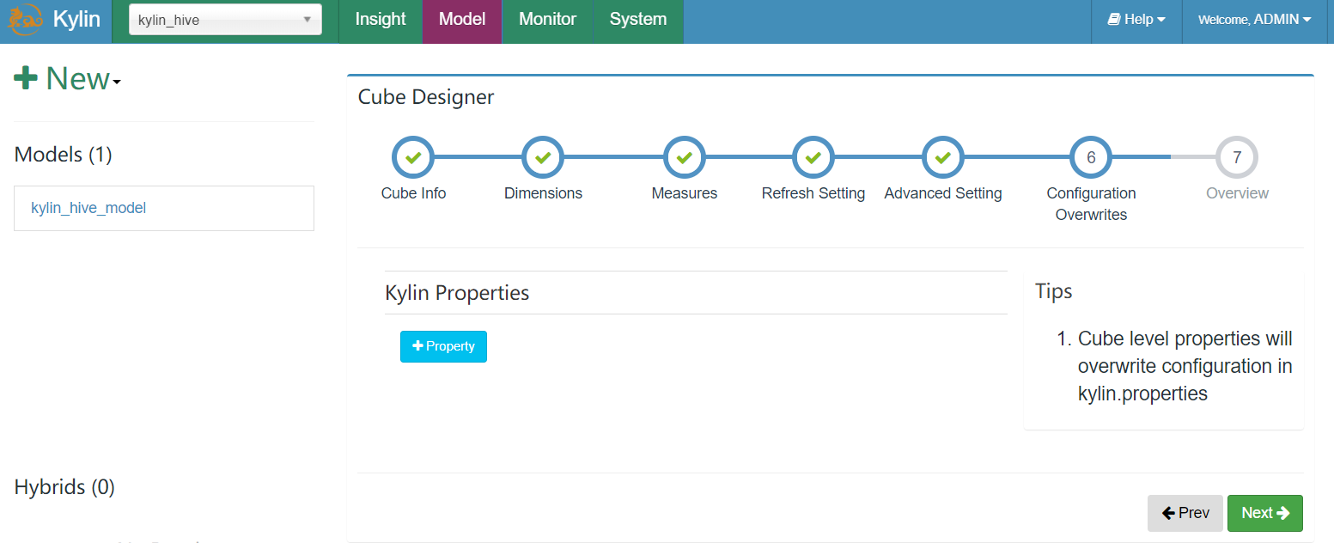The image size is (1334, 543).
Task: Open the Welcome, ADMIN user menu
Action: (x=1255, y=20)
